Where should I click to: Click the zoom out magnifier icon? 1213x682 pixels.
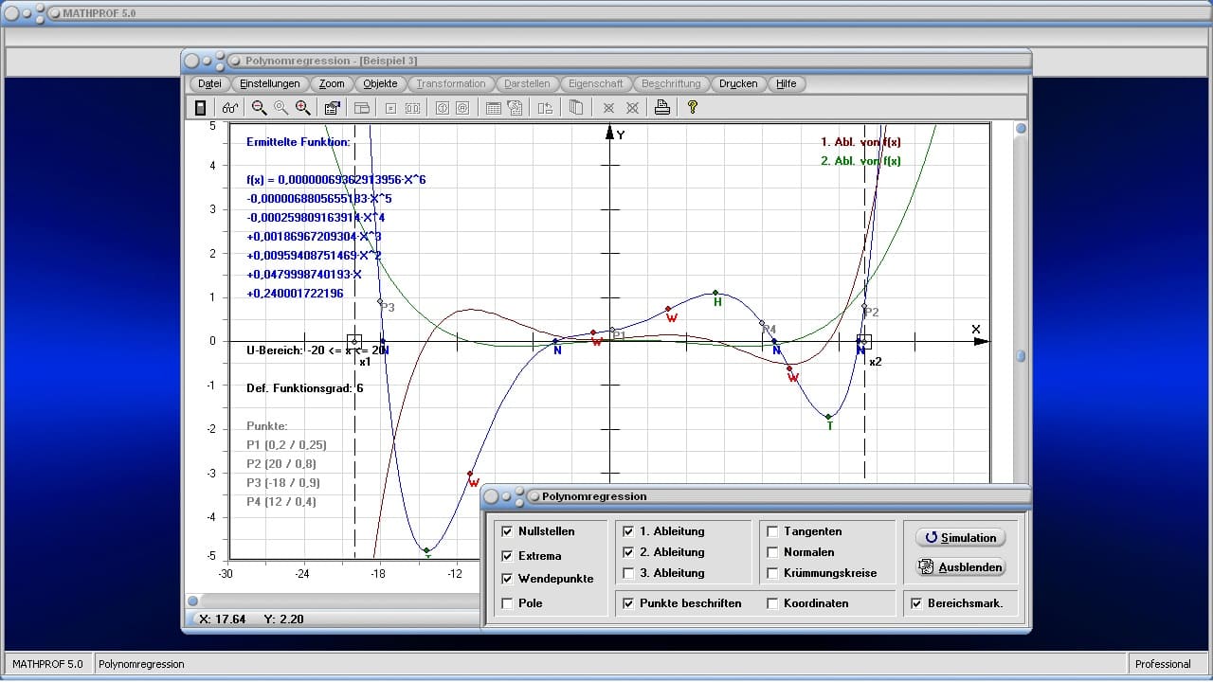coord(259,108)
